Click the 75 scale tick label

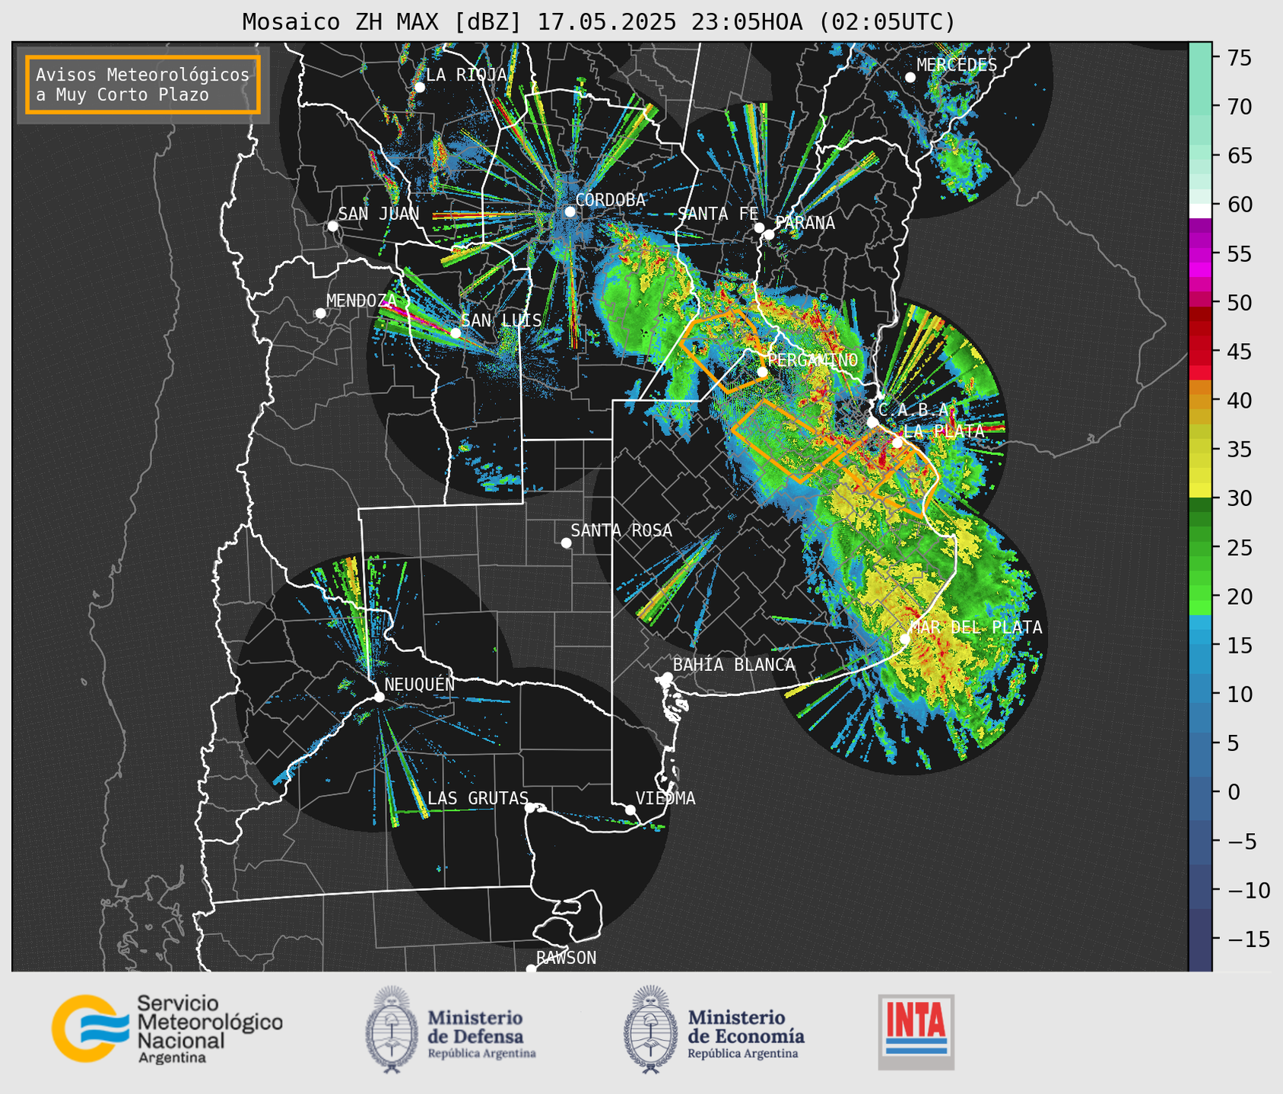(x=1239, y=58)
